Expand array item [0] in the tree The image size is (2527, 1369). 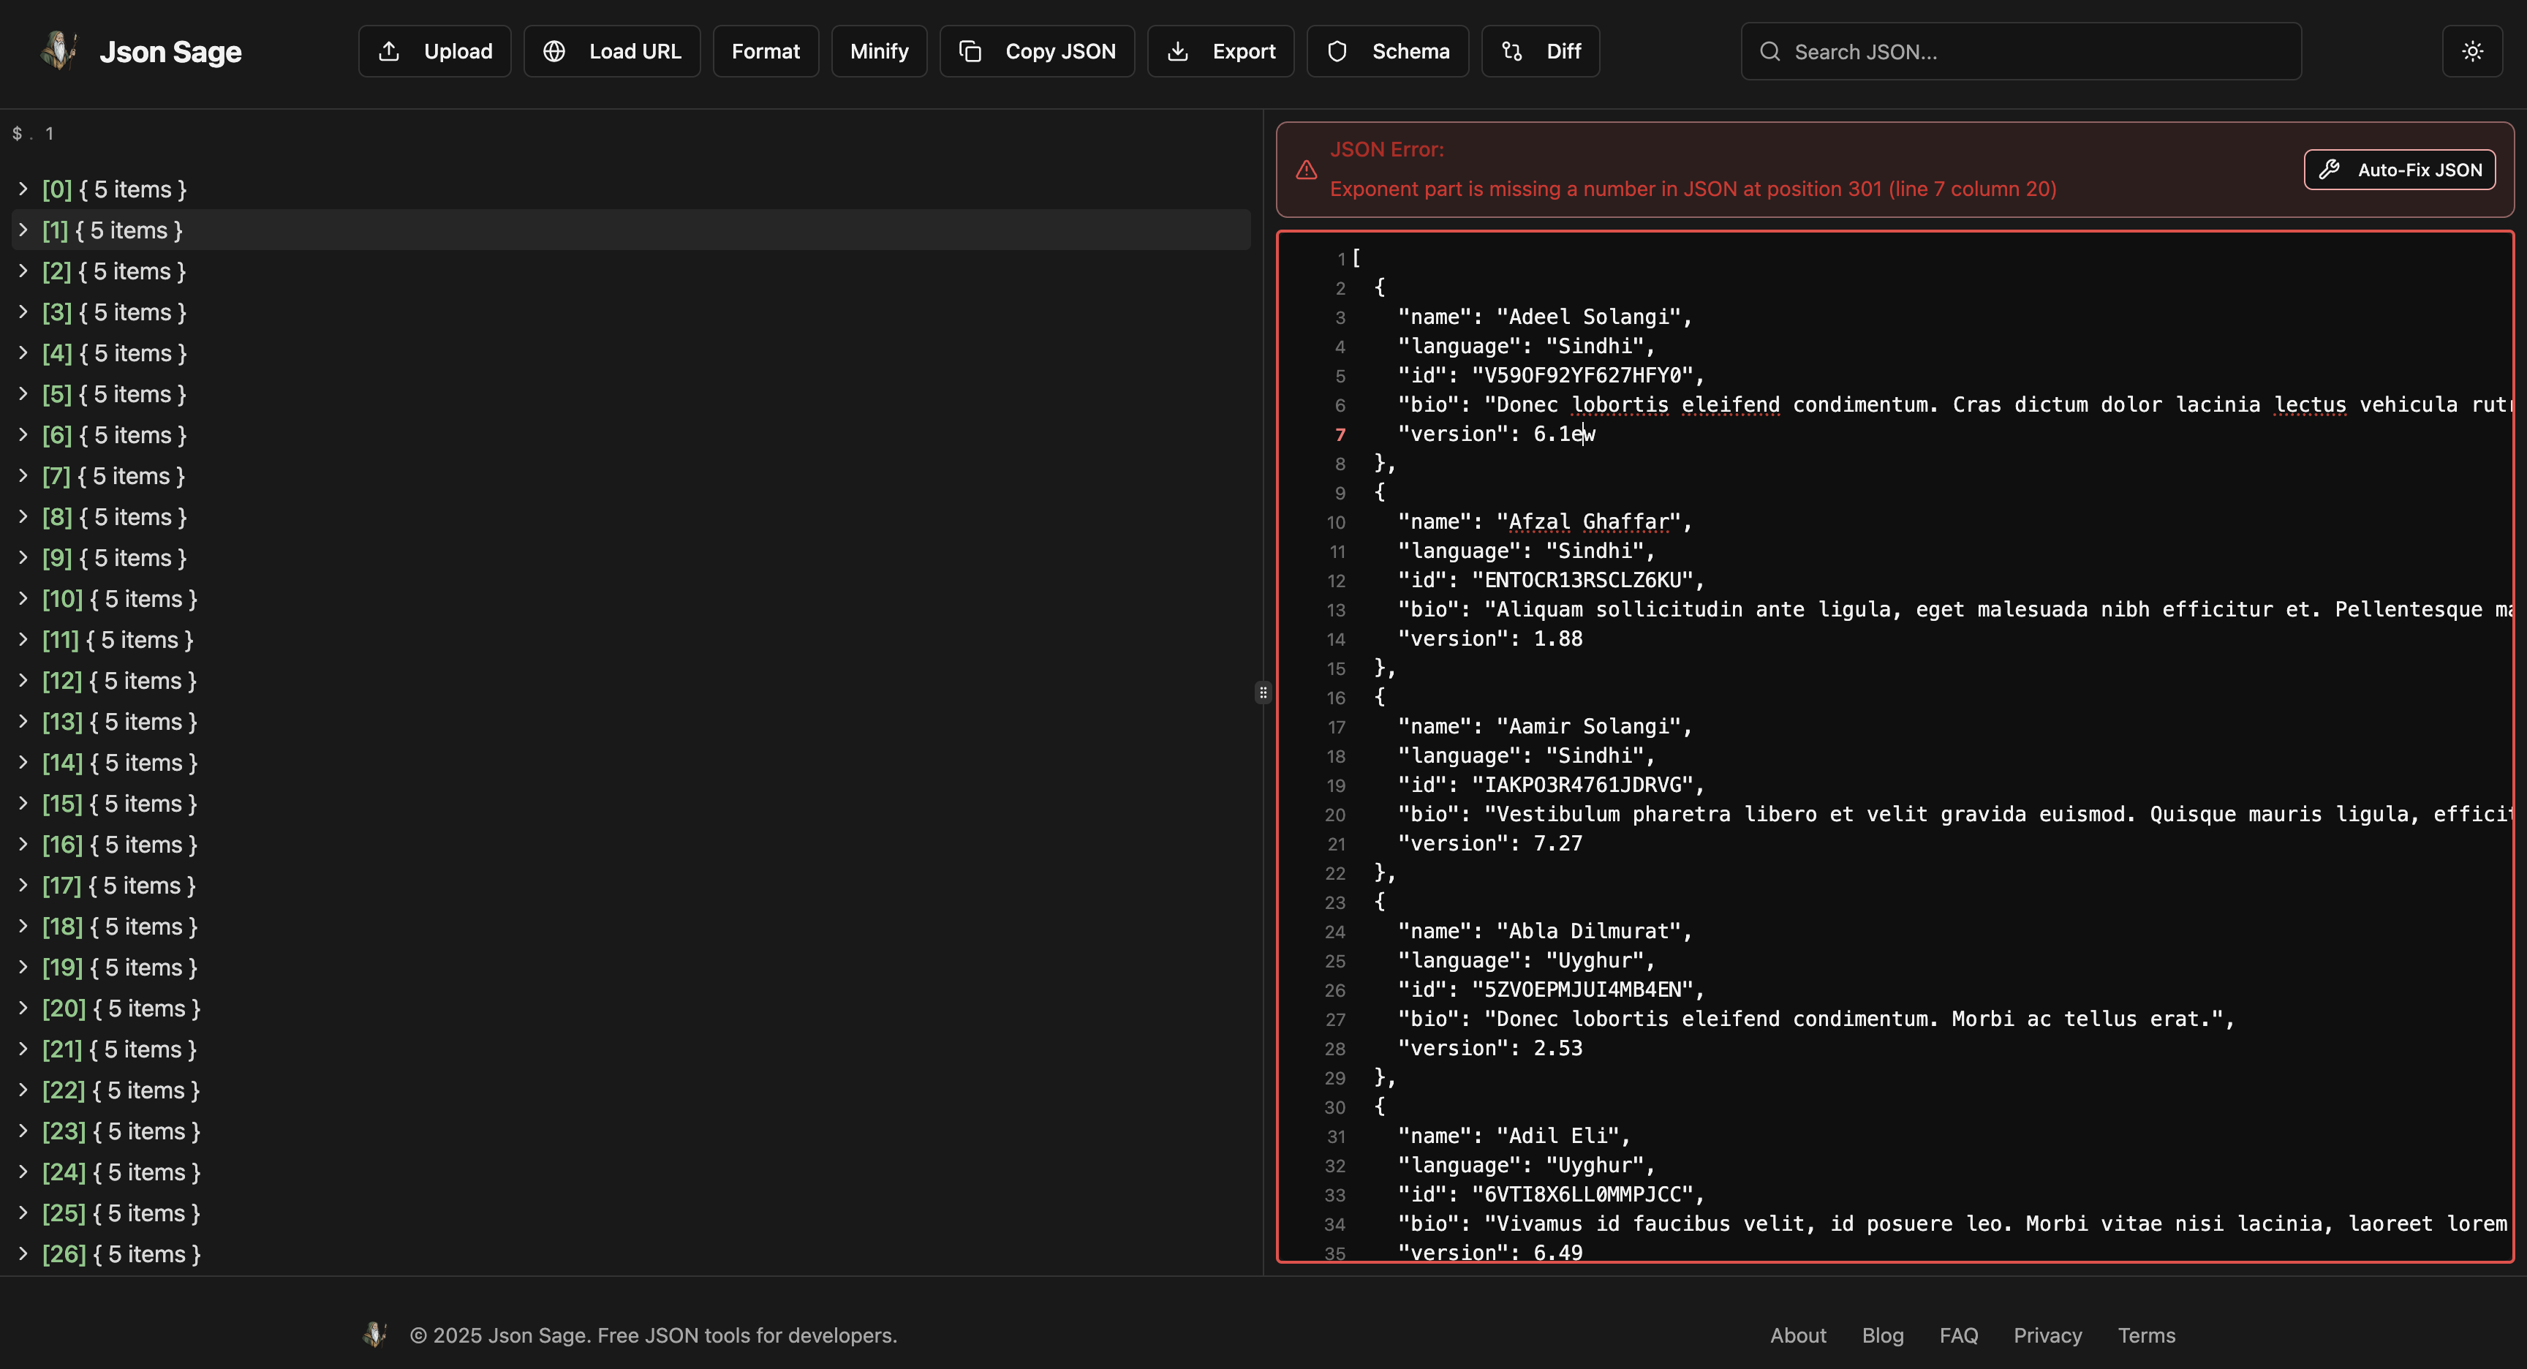25,189
